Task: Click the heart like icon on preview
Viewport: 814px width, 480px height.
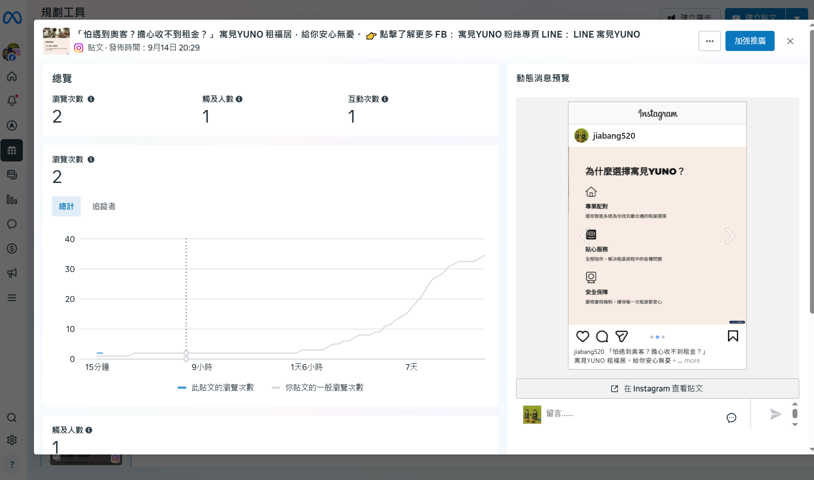Action: [x=582, y=336]
